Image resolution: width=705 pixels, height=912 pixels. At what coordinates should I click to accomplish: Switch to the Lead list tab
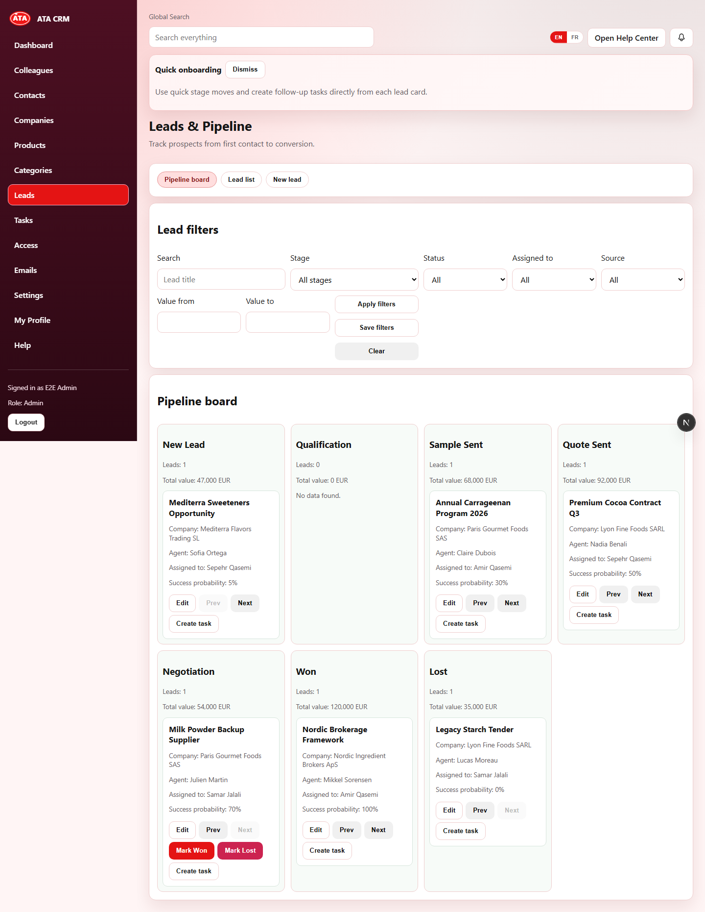(241, 180)
